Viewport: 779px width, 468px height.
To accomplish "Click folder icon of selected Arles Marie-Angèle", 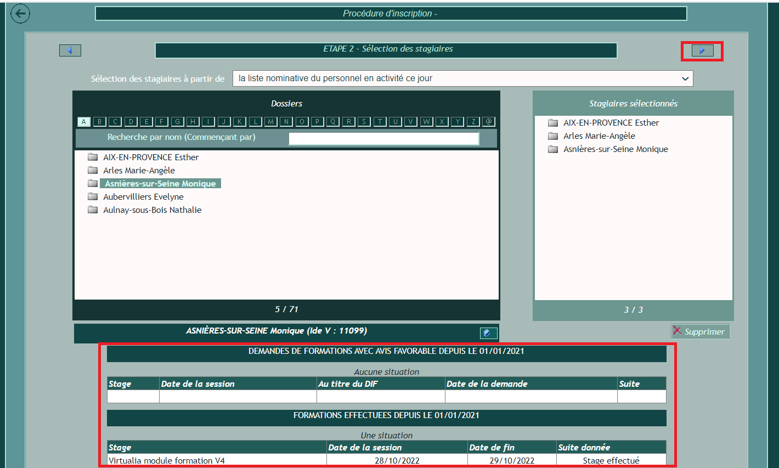I will [553, 136].
